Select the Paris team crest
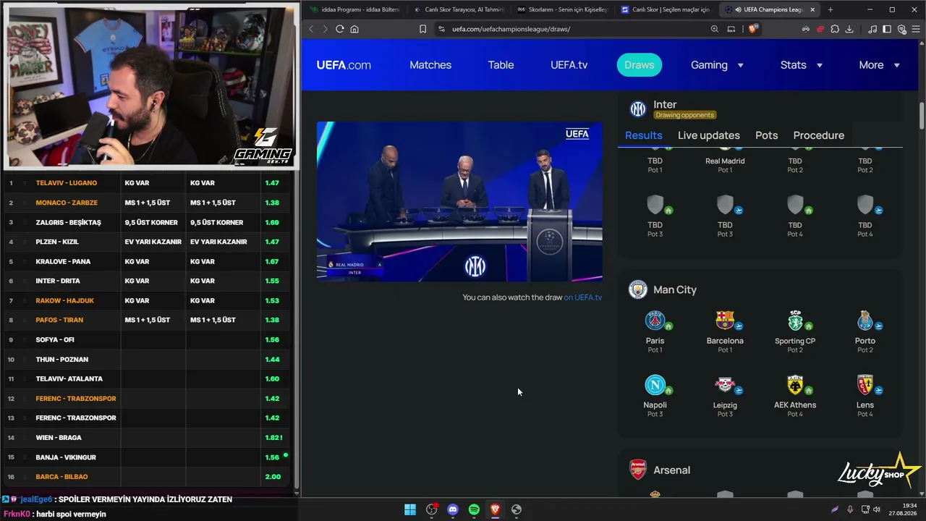 pyautogui.click(x=655, y=321)
